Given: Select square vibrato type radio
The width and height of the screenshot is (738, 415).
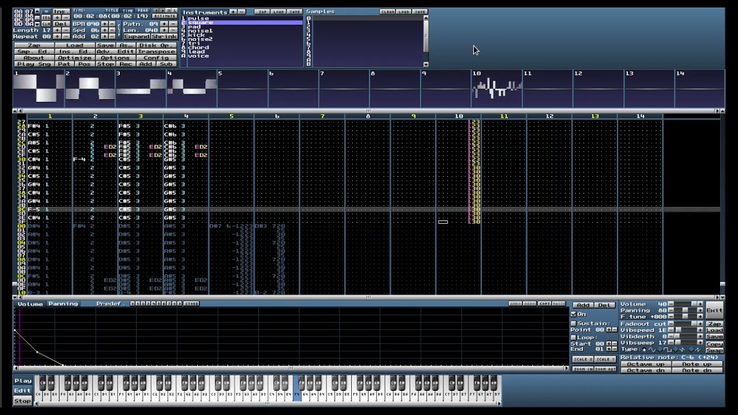Looking at the screenshot, I should click(660, 350).
